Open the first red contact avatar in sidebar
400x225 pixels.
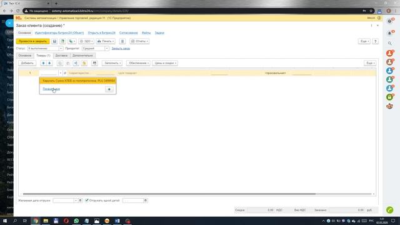[389, 53]
